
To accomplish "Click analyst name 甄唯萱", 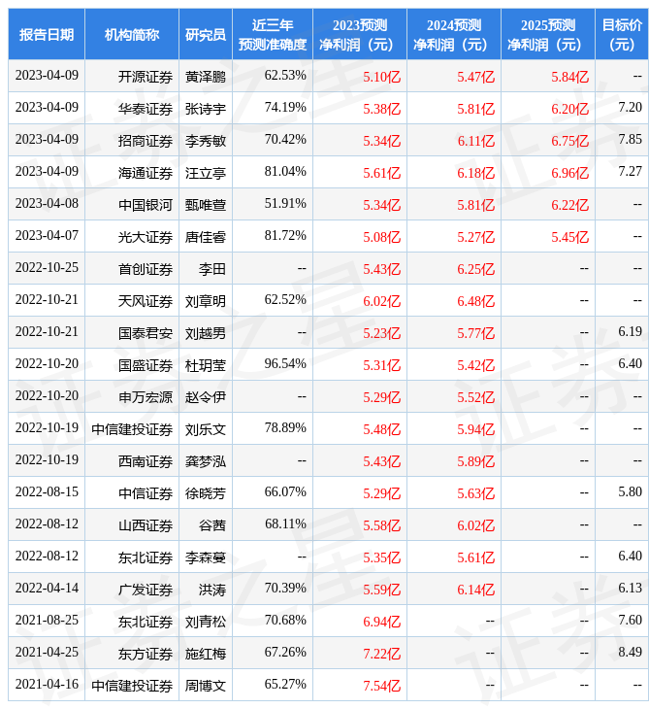I will coord(206,205).
